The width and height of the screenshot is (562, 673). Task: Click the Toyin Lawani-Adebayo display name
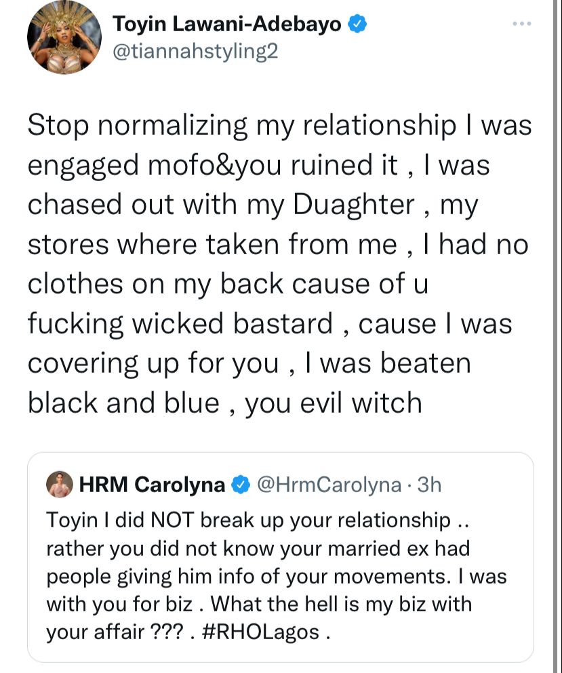point(227,24)
